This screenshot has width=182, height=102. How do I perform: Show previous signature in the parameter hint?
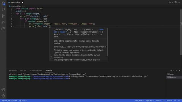coord(51,56)
